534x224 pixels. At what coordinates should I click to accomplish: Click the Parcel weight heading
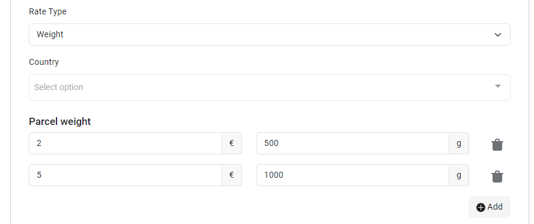point(60,121)
